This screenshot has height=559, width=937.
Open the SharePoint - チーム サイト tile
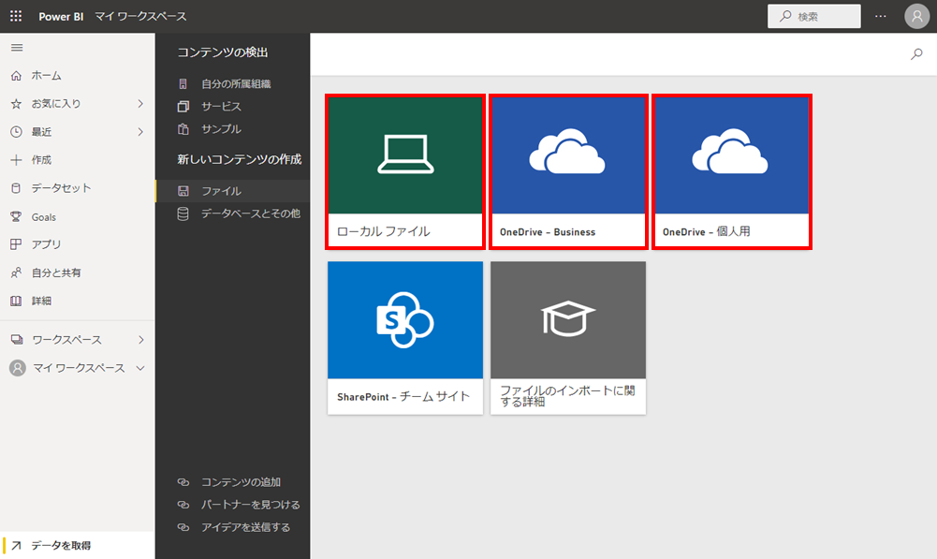pos(405,337)
